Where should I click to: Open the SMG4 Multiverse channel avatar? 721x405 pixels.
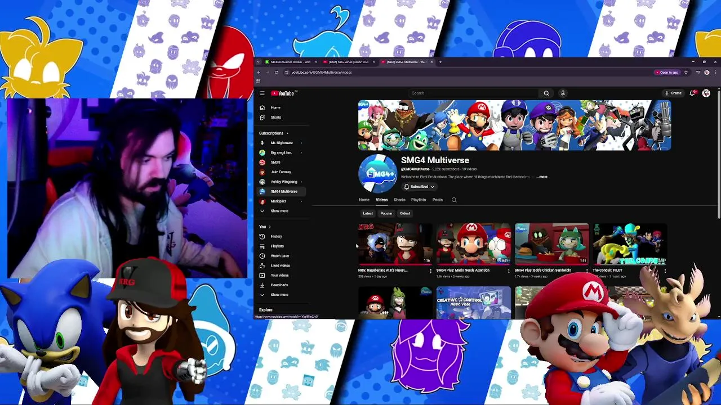[377, 174]
